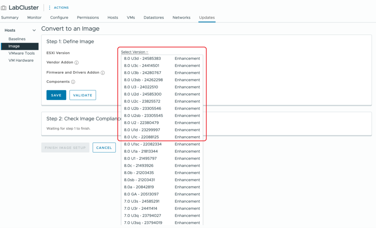
Task: Open the Datastores tab
Action: [x=153, y=18]
